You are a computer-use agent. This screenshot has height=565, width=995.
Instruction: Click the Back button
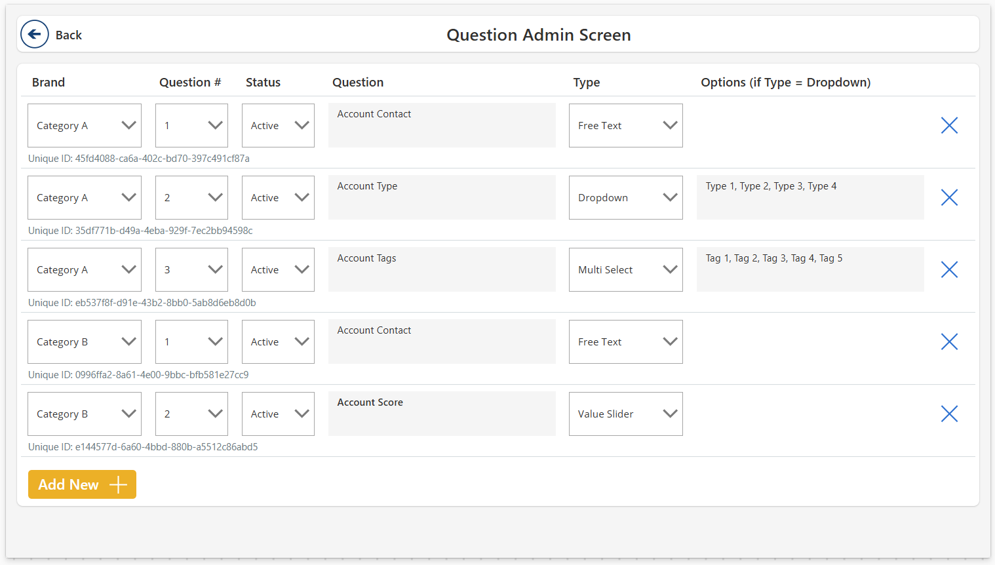pyautogui.click(x=52, y=34)
